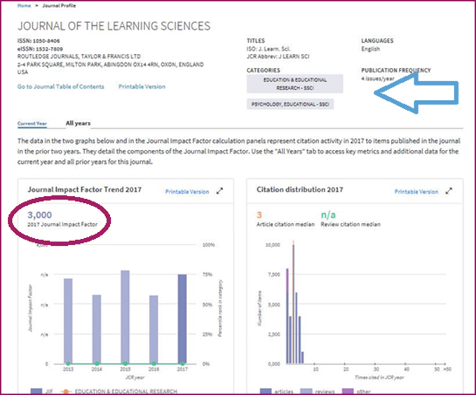Open Printable Version in Citation distribution panel
Screen dimensions: 476x395
coord(416,191)
